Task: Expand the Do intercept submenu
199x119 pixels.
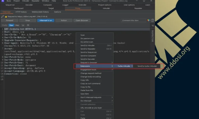Action: point(95,101)
